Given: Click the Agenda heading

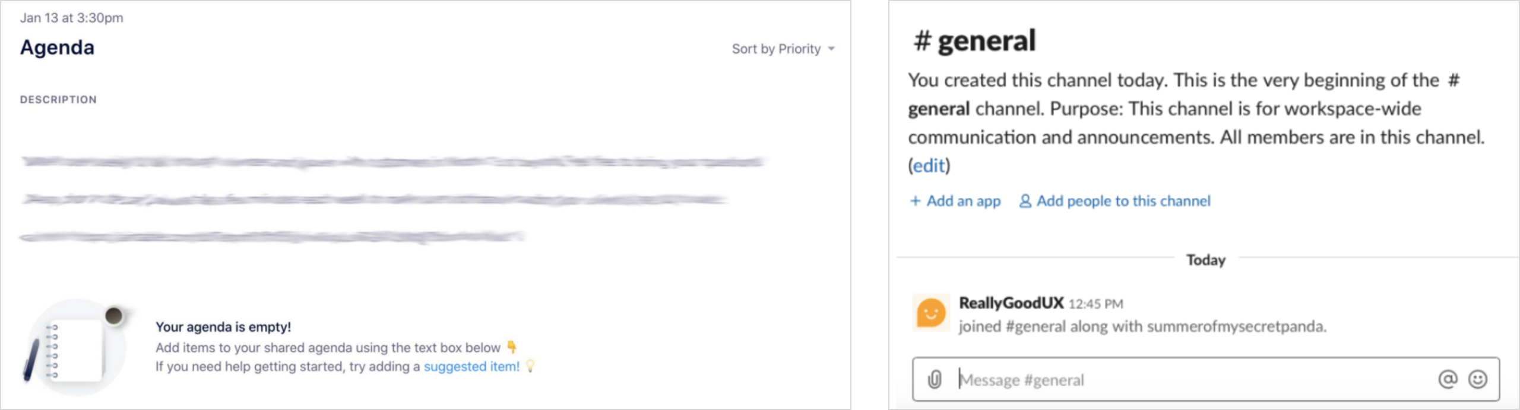Looking at the screenshot, I should [57, 47].
